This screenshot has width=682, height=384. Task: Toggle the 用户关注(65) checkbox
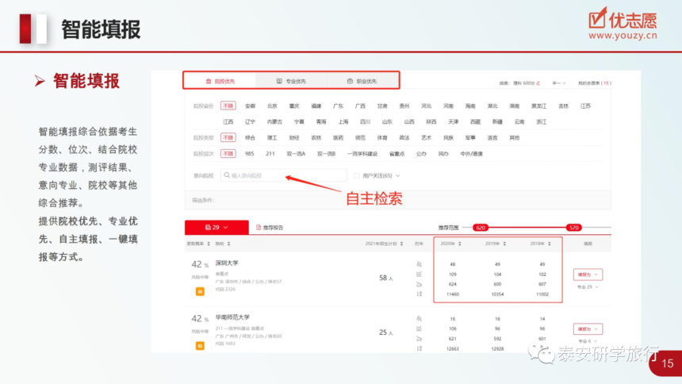tap(357, 176)
